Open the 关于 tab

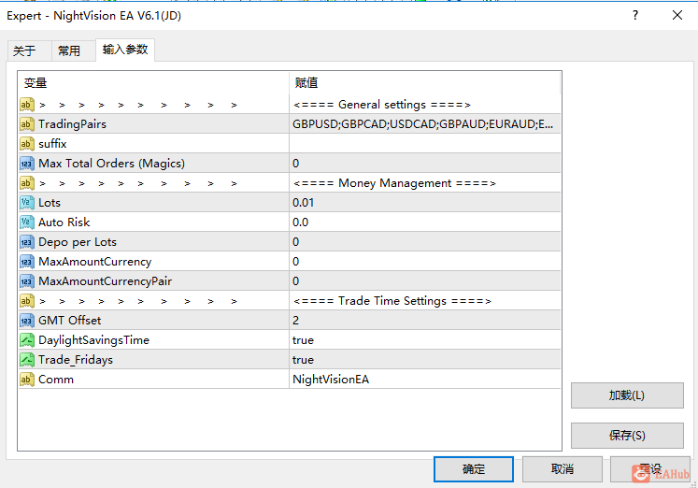click(x=29, y=50)
